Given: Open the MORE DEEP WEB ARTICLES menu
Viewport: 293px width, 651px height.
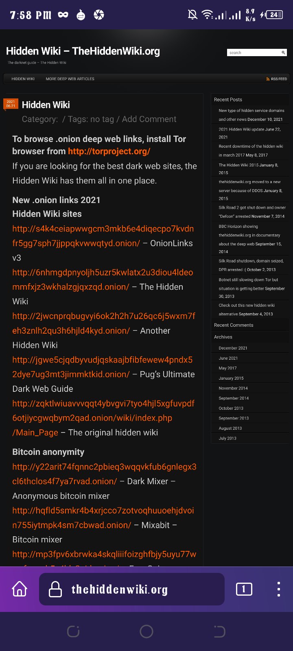Looking at the screenshot, I should 70,79.
